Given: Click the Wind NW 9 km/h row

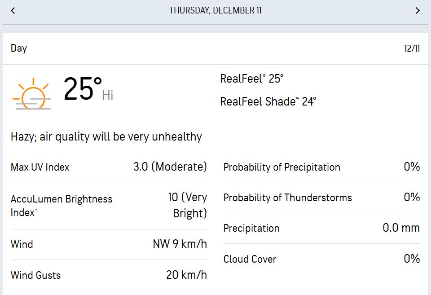Looking at the screenshot, I should (x=109, y=244).
